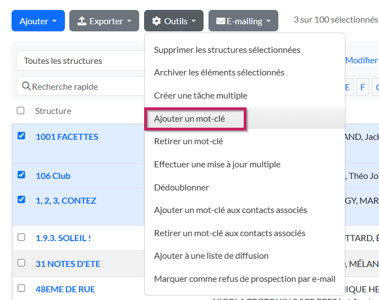This screenshot has height=300, width=379.
Task: Select 'Ajouter à une liste de diffusion'
Action: click(211, 255)
